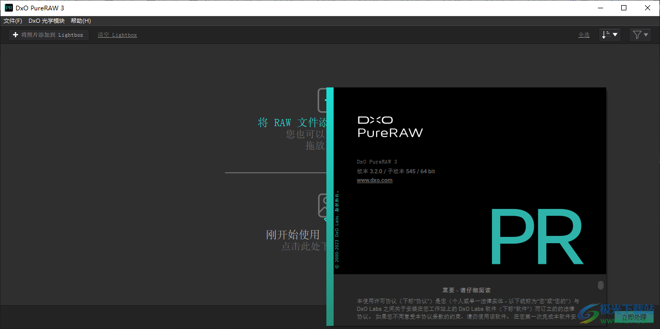Click the 重要 - 请仔细阅读 heading
The width and height of the screenshot is (660, 329).
point(467,290)
